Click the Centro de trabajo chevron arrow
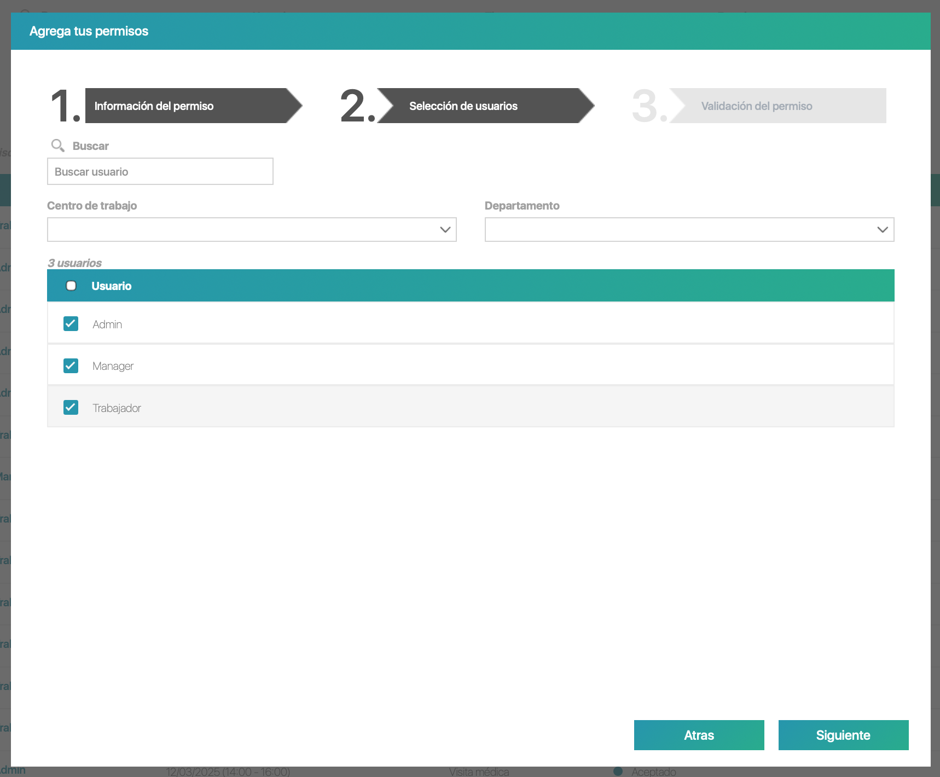 tap(445, 229)
